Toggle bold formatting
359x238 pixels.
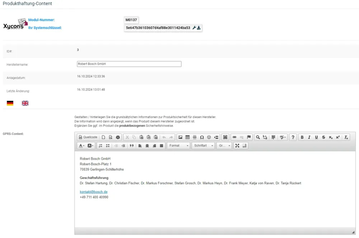pos(302,137)
